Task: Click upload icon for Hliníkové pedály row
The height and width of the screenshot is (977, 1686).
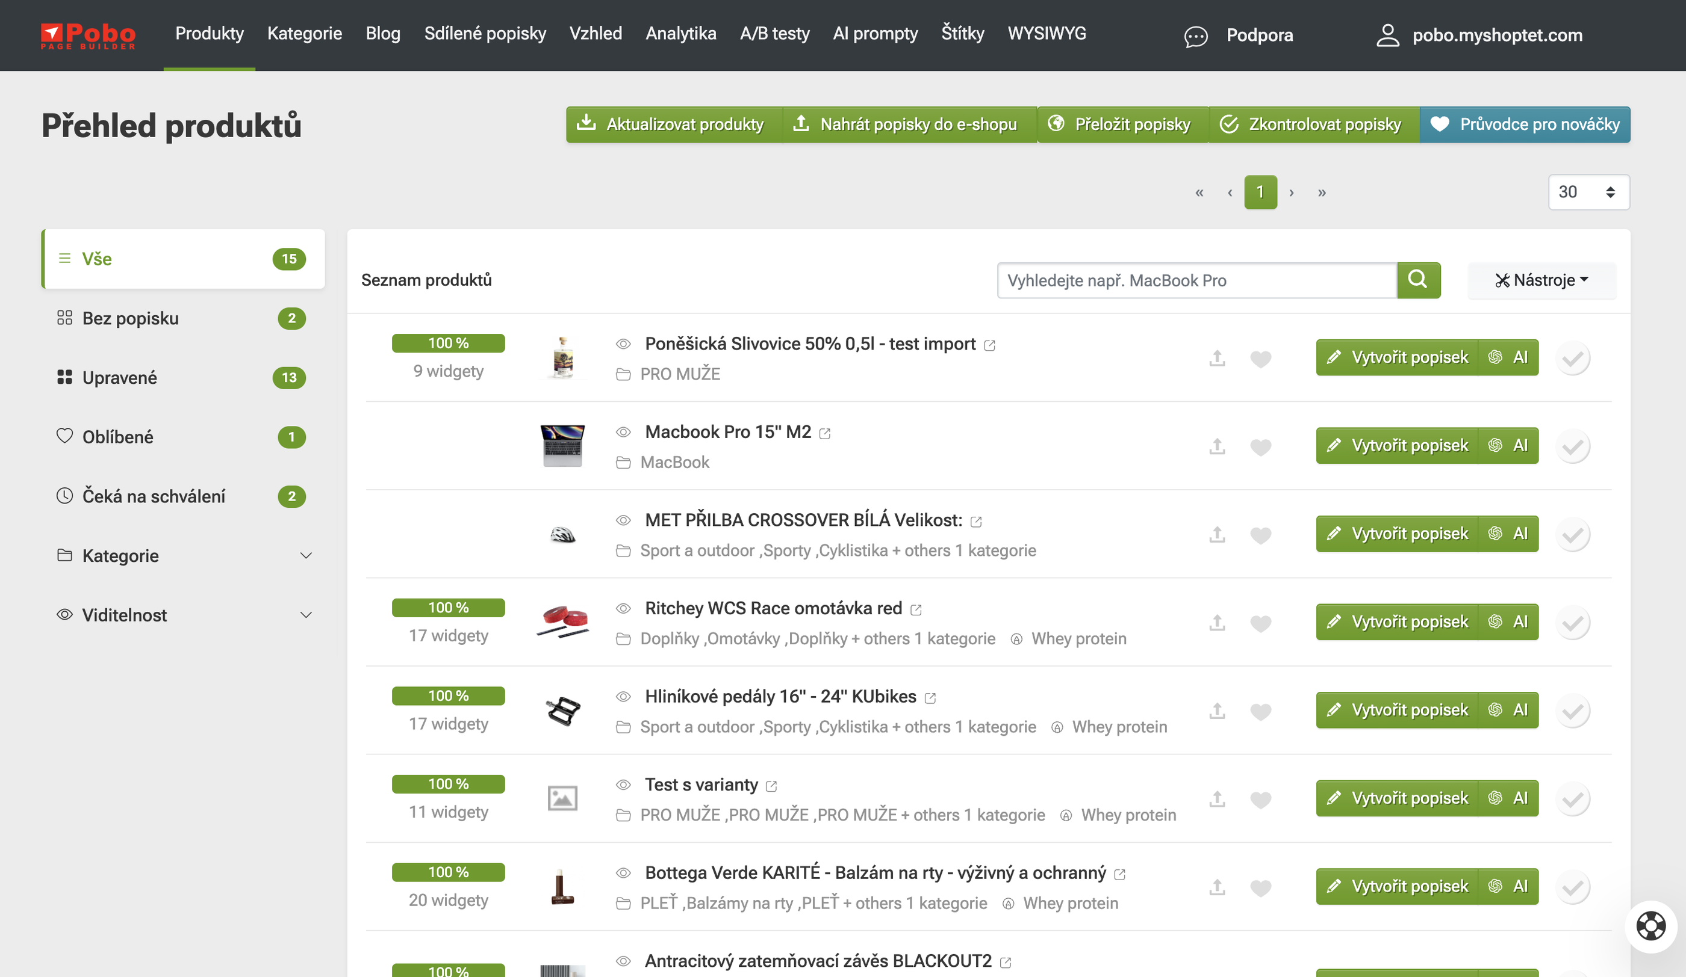Action: point(1217,711)
